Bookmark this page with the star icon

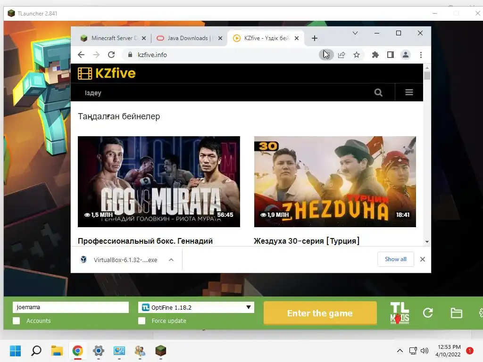click(x=357, y=55)
